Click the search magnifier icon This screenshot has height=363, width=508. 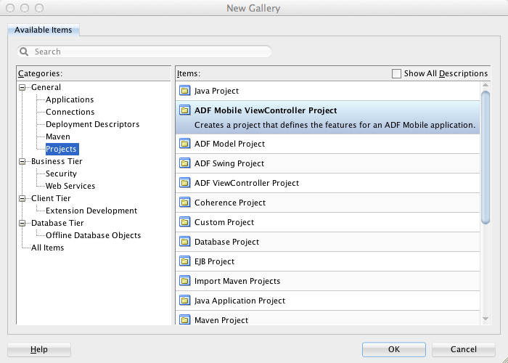click(25, 52)
